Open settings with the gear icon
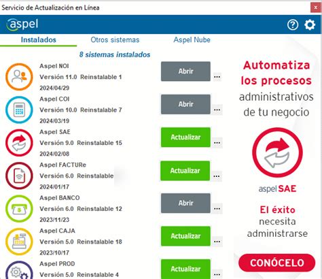Image resolution: width=322 pixels, height=279 pixels. coord(310,24)
